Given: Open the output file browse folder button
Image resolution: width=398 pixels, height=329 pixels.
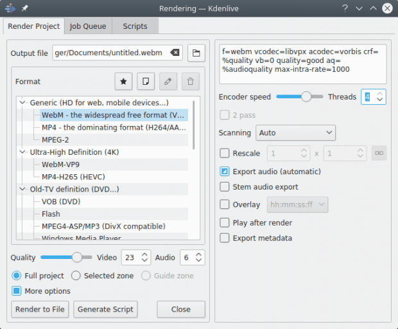Looking at the screenshot, I should [196, 53].
